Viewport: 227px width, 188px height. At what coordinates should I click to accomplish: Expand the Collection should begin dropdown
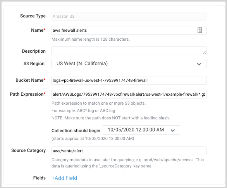click(141, 130)
